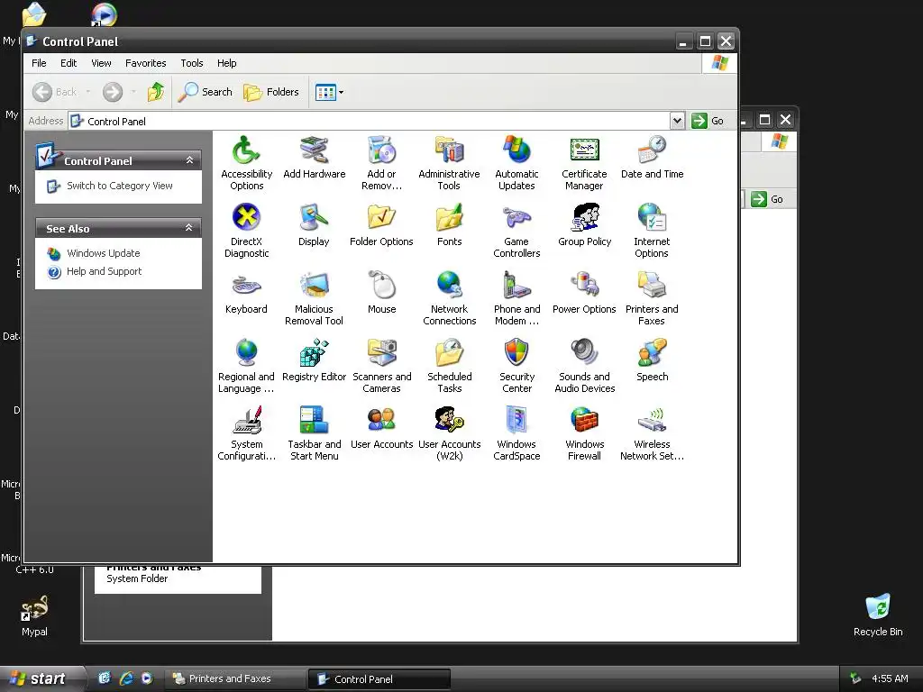Click the Address bar field

click(x=369, y=121)
